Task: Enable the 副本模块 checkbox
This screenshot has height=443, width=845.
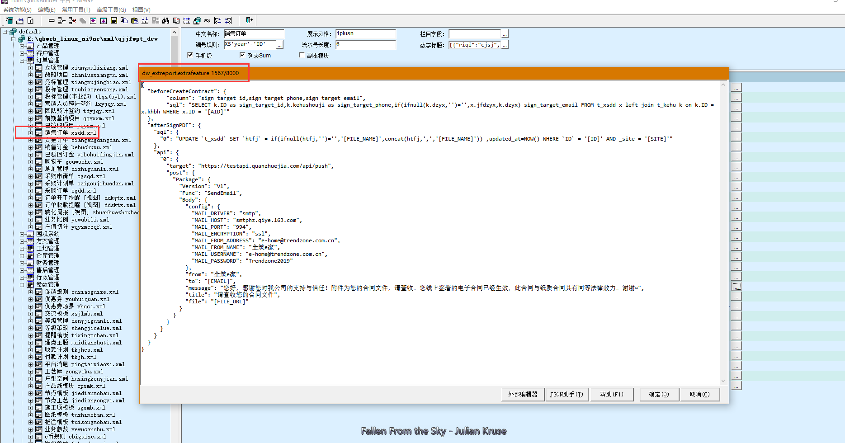Action: [x=302, y=55]
